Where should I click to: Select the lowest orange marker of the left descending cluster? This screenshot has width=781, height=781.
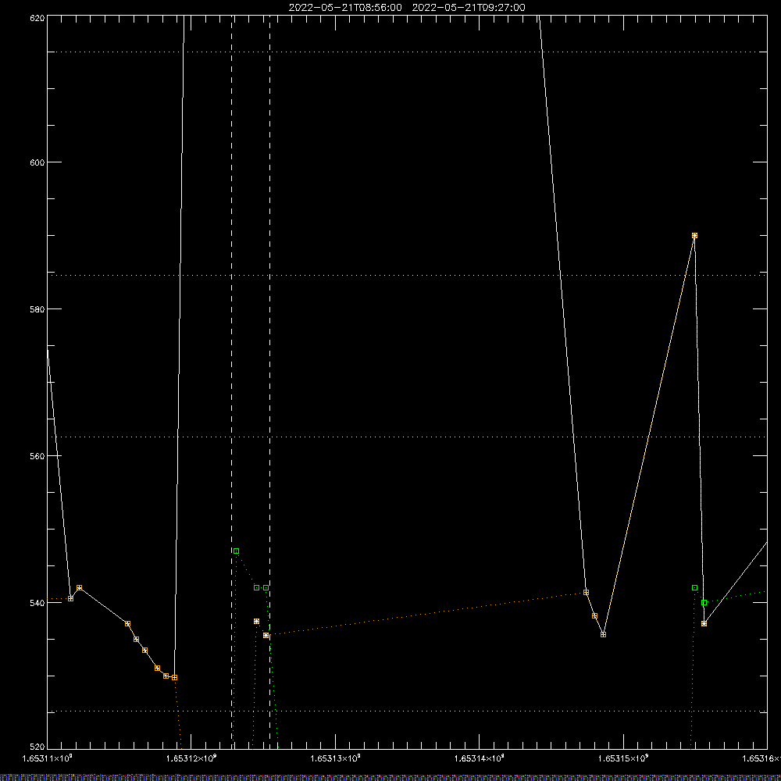pyautogui.click(x=174, y=677)
